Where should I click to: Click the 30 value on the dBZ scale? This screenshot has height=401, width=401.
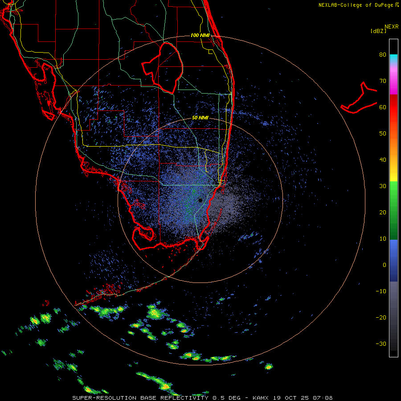(x=383, y=186)
